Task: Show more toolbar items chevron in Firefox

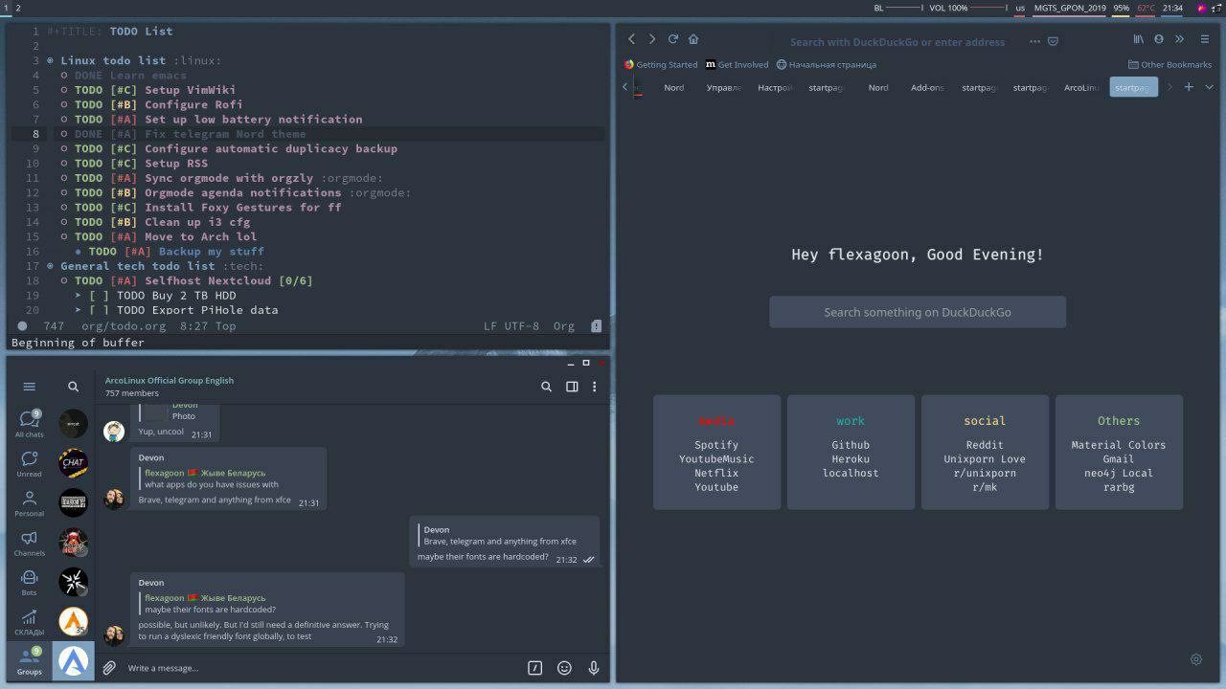Action: [x=1179, y=39]
